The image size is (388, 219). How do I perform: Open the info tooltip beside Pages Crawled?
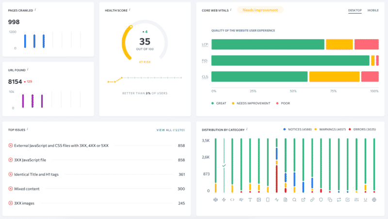(x=35, y=10)
